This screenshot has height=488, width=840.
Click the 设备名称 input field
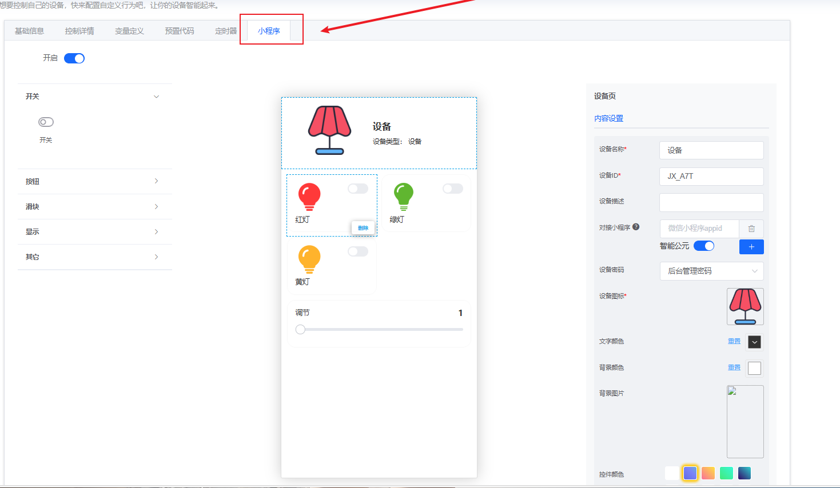pyautogui.click(x=711, y=150)
